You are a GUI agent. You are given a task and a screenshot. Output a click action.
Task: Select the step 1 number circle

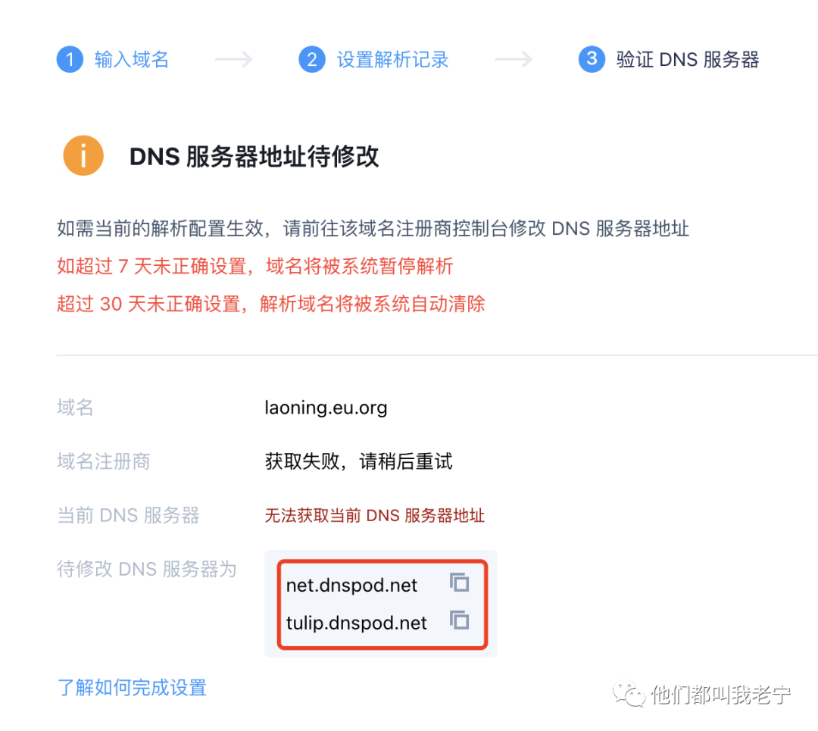pyautogui.click(x=70, y=60)
